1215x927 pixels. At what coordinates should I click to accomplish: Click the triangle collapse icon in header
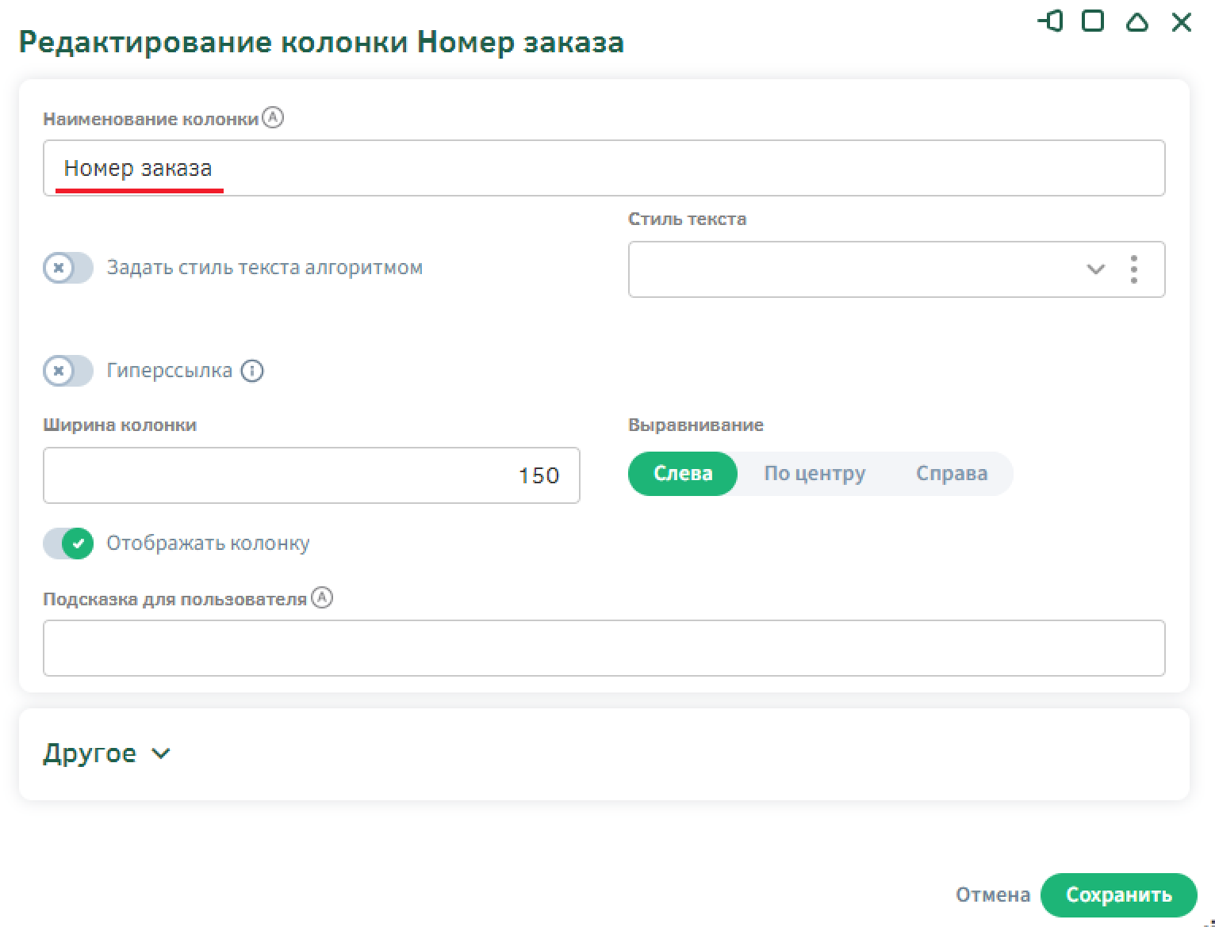(1137, 21)
